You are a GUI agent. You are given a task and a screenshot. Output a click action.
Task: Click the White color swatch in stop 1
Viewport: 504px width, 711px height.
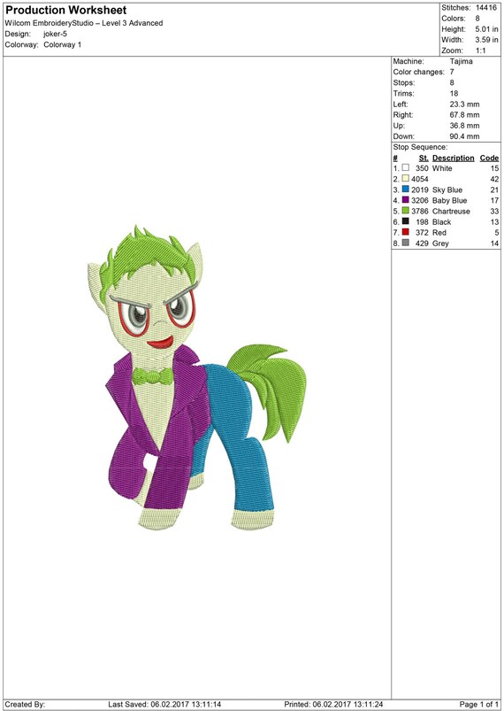[405, 167]
